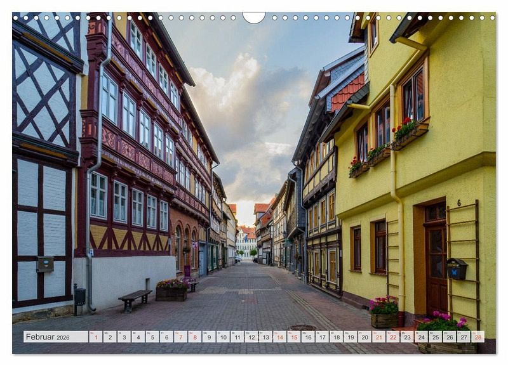The image size is (508, 366).
Task: Select date 6 in the calendar strip
Action: point(166,337)
